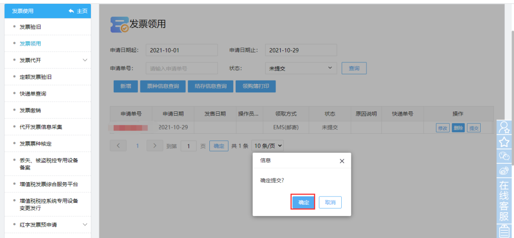Open the Weibo icon in right sidebar
Image resolution: width=514 pixels, height=238 pixels.
tap(504, 170)
